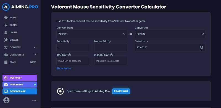The height and width of the screenshot is (108, 221).
Task: Expand the Compete sidebar menu
Action: click(20, 47)
